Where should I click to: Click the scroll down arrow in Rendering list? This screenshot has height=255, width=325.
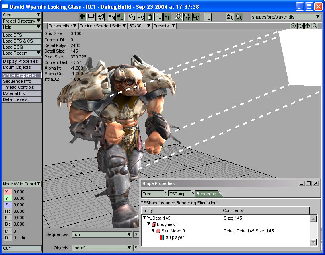click(313, 242)
